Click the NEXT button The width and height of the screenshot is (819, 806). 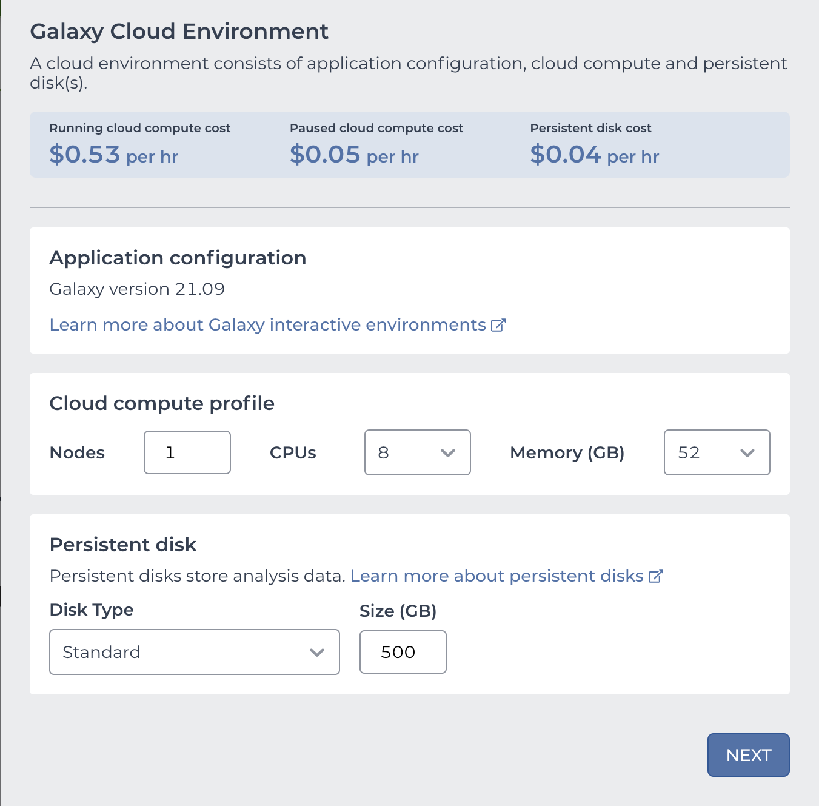tap(748, 755)
